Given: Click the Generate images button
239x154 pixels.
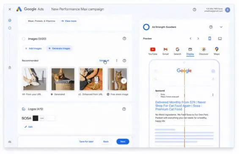Looking at the screenshot, I should (x=59, y=48).
